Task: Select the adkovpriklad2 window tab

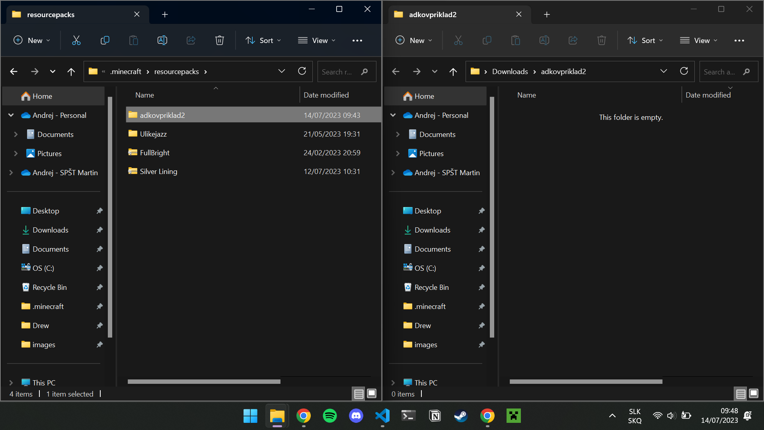Action: 460,15
